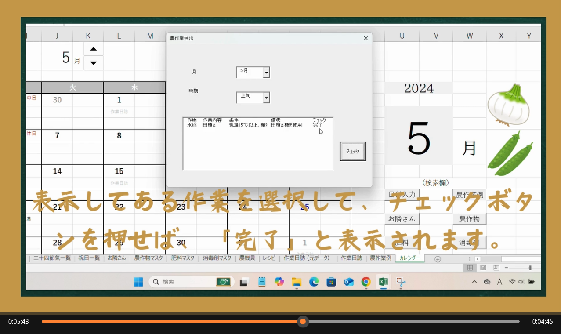Switch to the 作業日誌 sheet tab

[x=351, y=258]
